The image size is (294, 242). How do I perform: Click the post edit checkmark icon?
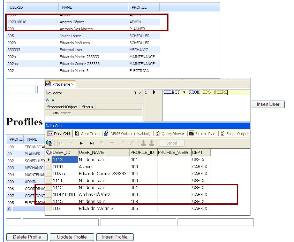pos(122,143)
